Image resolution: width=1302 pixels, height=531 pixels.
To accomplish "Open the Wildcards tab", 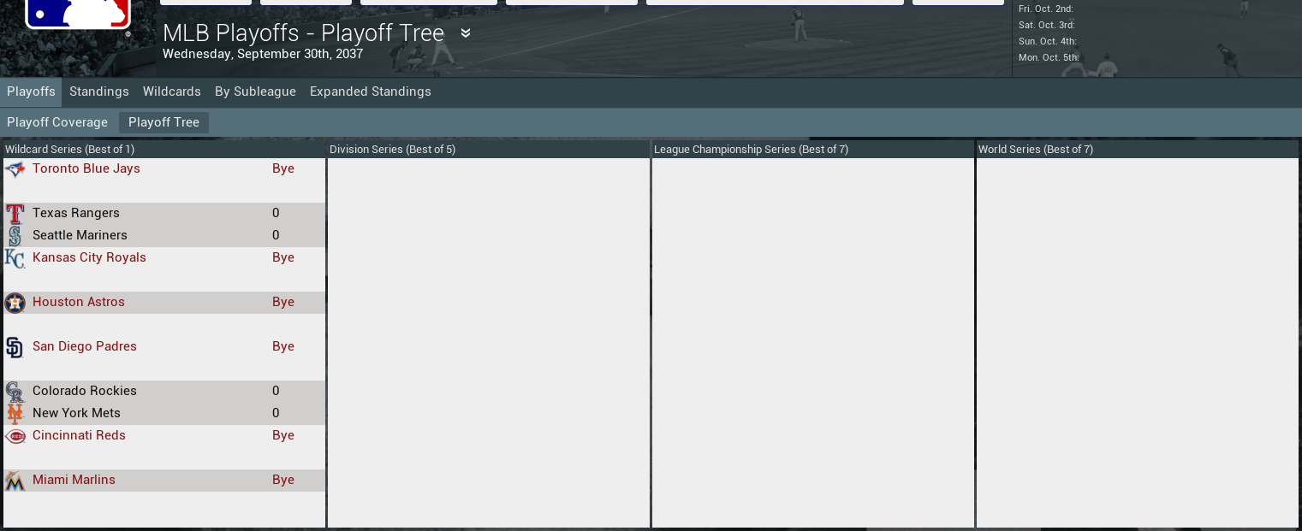I will [x=172, y=91].
